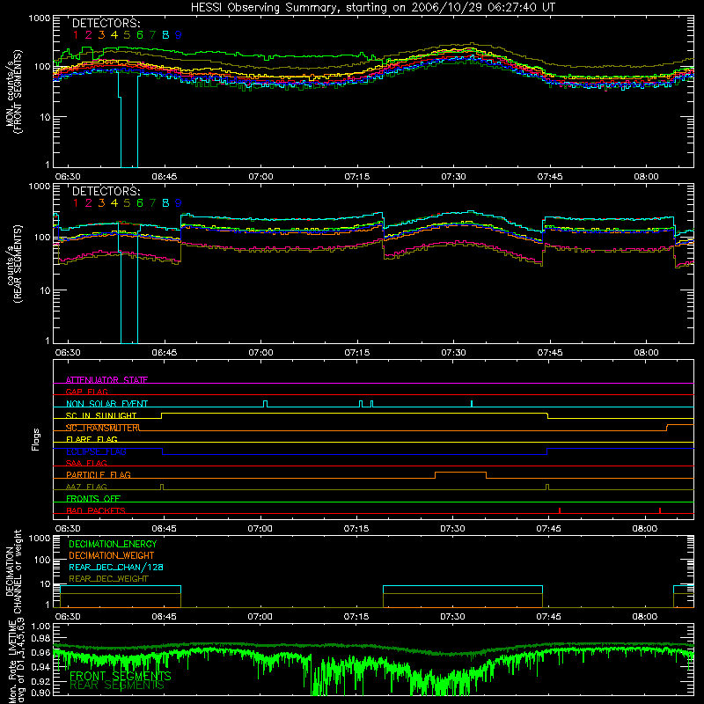
Task: Click the 0.98 tick on the livetime axis
Action: click(40, 638)
